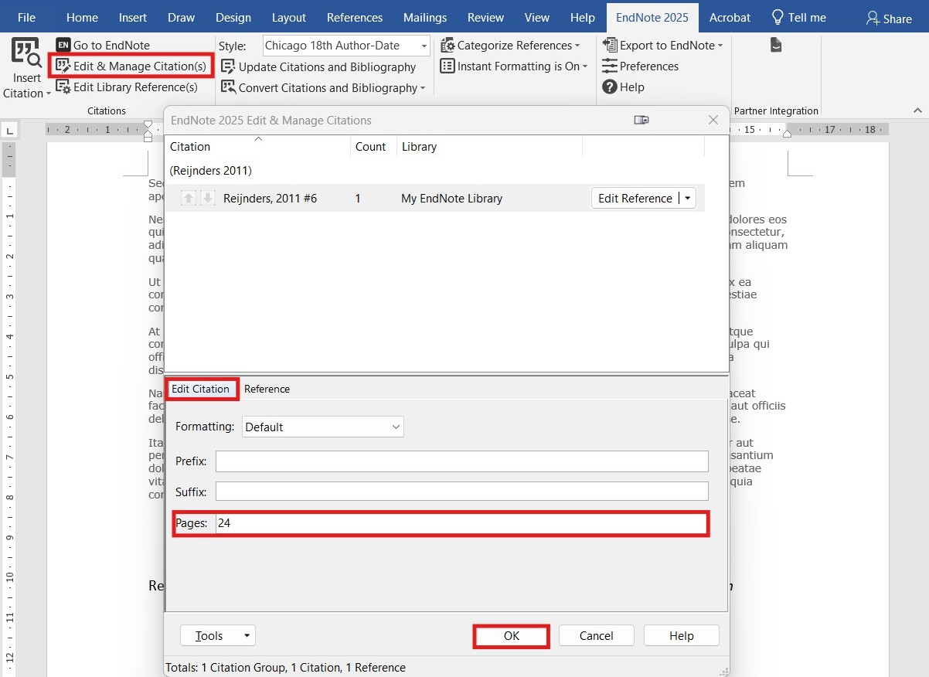This screenshot has height=677, width=929.
Task: Open Export to EndNote menu
Action: point(662,46)
